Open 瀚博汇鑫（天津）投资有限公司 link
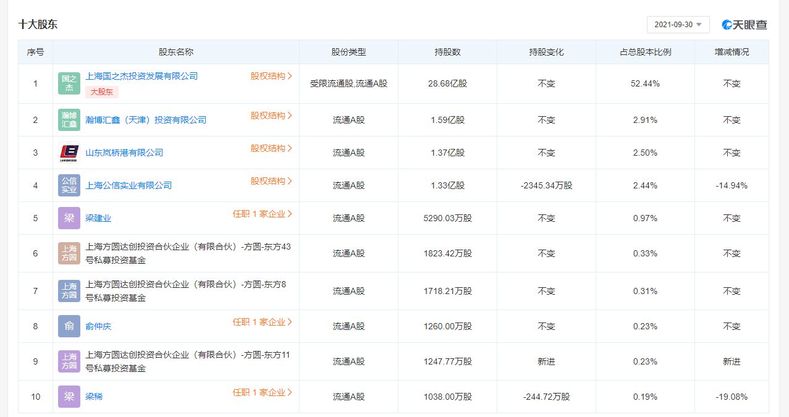The width and height of the screenshot is (789, 417). click(146, 120)
